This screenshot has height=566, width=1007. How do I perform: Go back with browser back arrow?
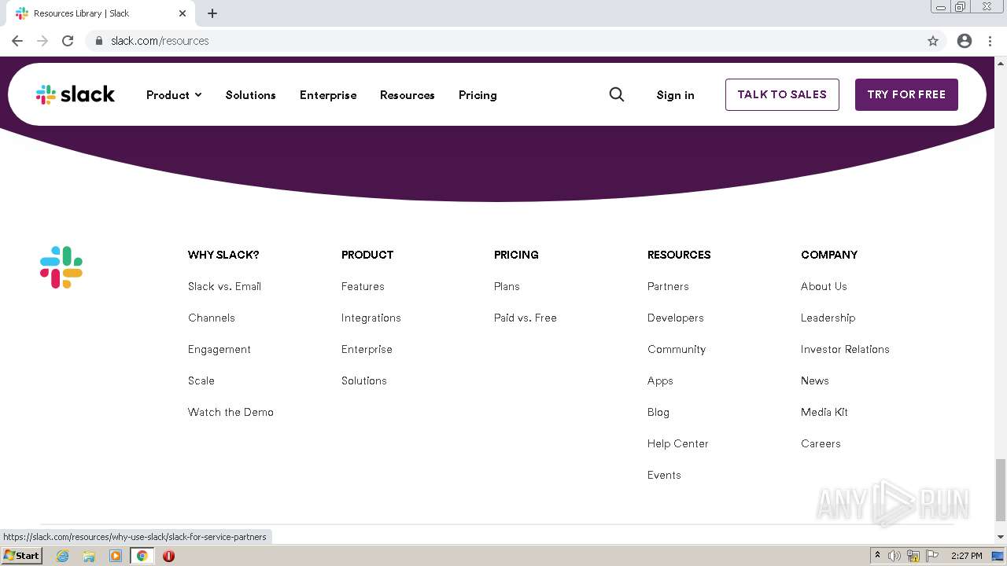[17, 41]
